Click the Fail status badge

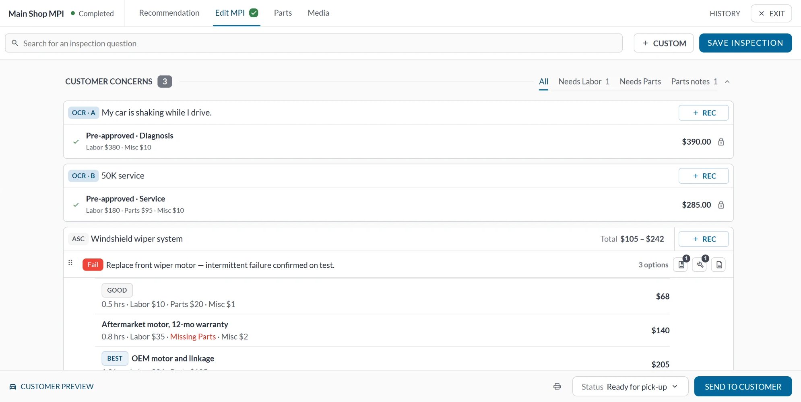93,265
